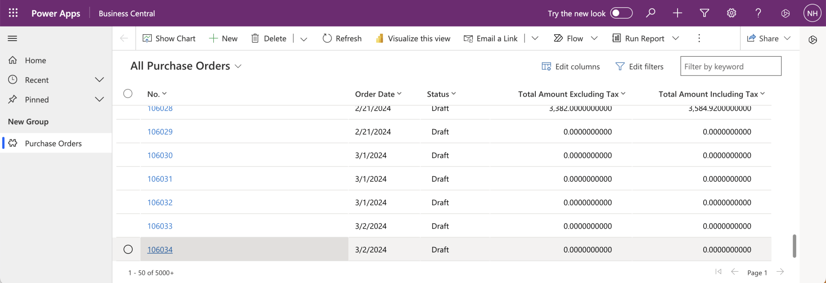Image resolution: width=826 pixels, height=283 pixels.
Task: Go to Home in the sidebar
Action: 36,60
